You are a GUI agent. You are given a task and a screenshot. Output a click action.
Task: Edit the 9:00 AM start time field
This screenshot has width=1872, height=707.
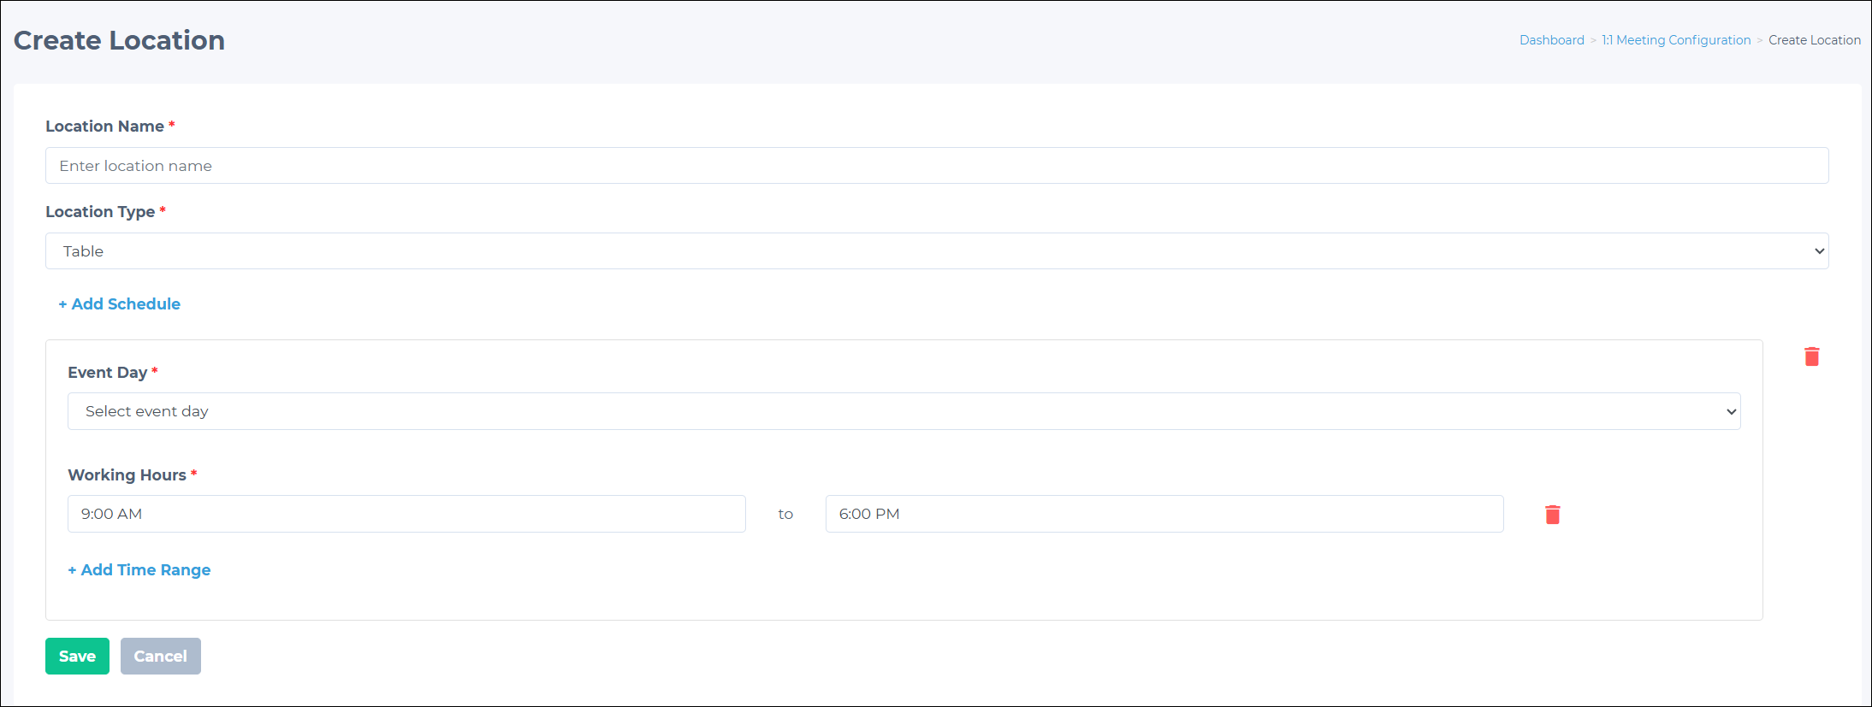tap(406, 514)
